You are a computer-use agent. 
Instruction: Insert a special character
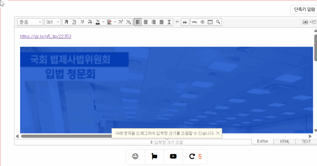[202, 22]
